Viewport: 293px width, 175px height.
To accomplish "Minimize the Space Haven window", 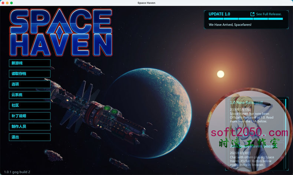I will click(x=7, y=3).
